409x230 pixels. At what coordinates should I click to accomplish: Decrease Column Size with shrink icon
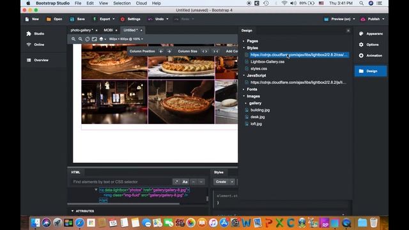[x=216, y=51]
